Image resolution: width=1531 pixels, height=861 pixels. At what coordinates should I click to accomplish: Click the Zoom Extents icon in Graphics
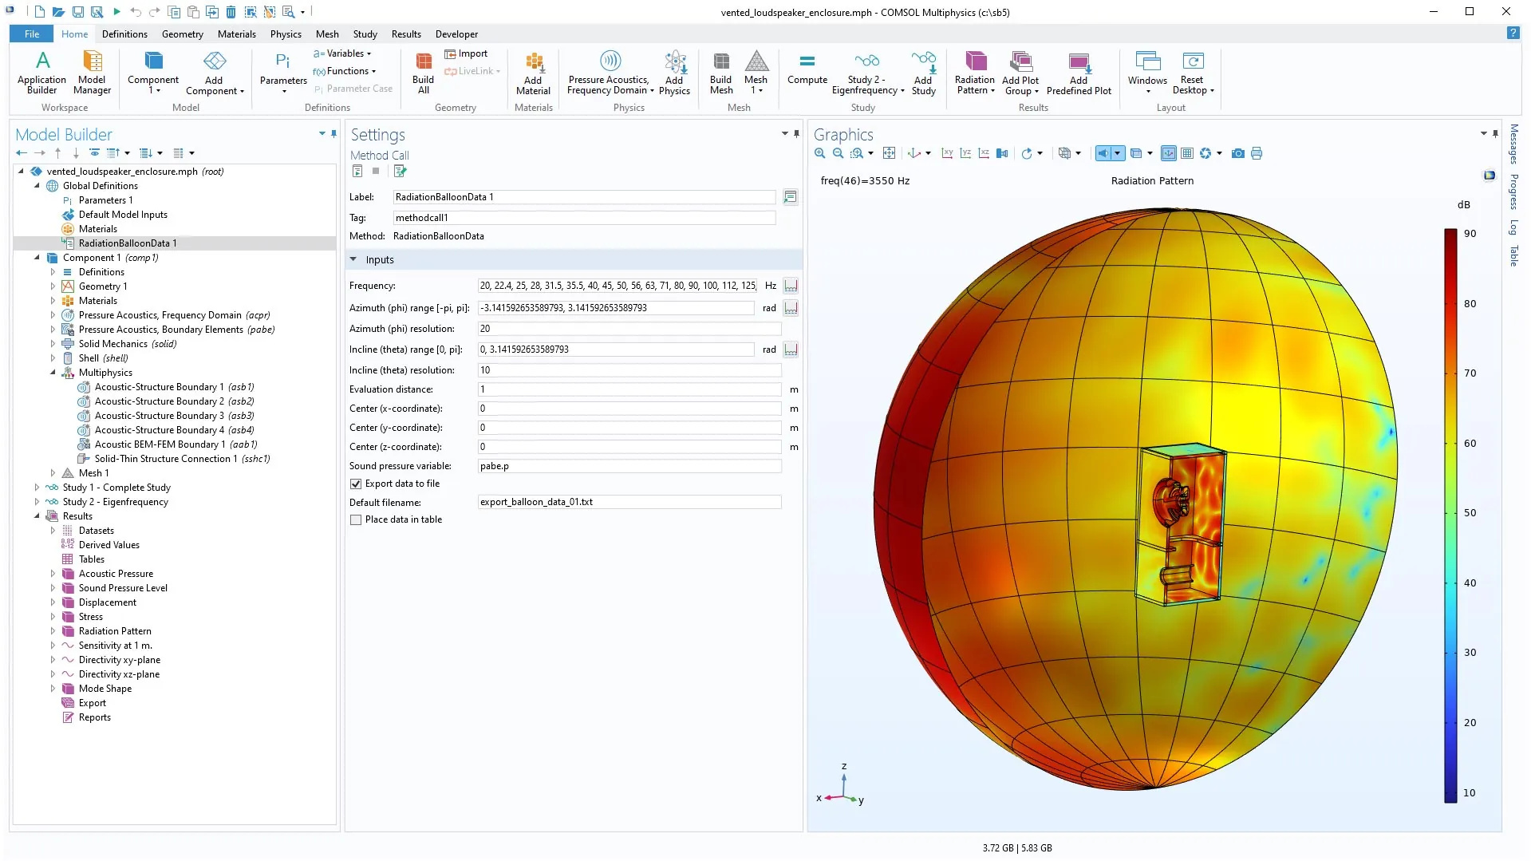point(889,153)
